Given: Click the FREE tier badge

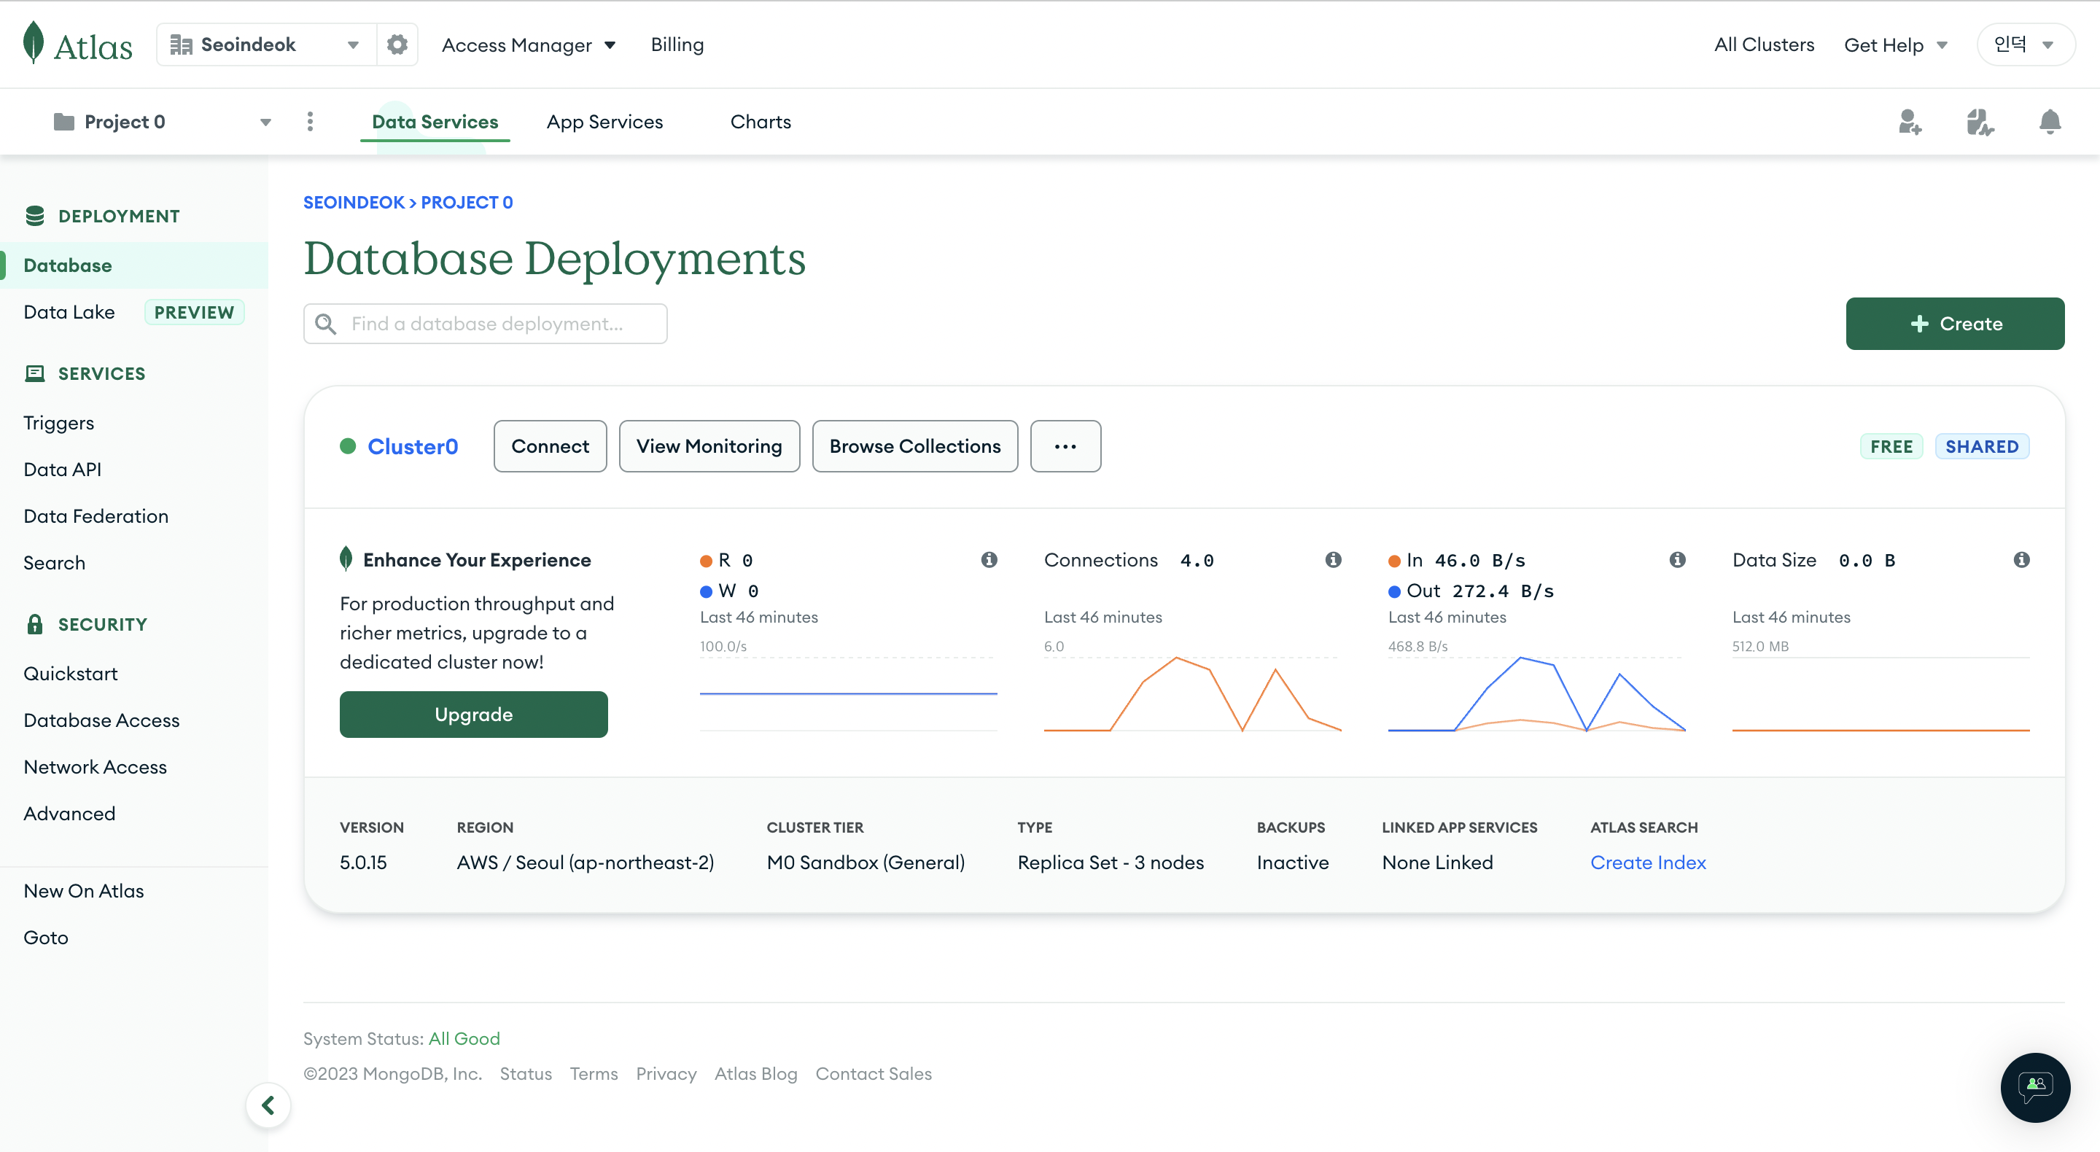Looking at the screenshot, I should [1891, 446].
